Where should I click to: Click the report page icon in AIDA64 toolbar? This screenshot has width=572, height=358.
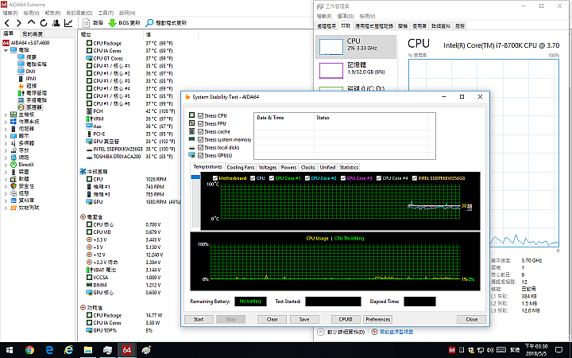click(x=86, y=23)
